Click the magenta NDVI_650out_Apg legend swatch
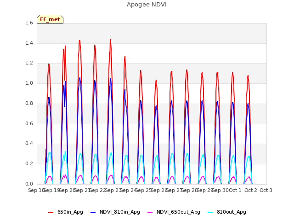This screenshot has width=294, height=221. pyautogui.click(x=150, y=213)
